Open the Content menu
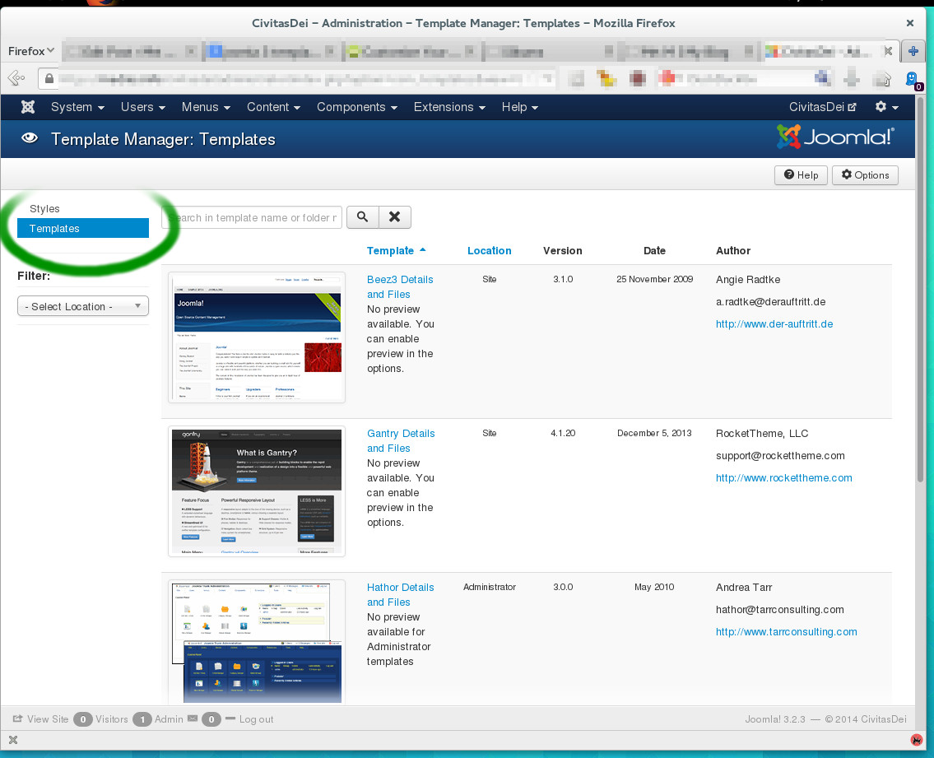This screenshot has width=934, height=758. tap(273, 107)
